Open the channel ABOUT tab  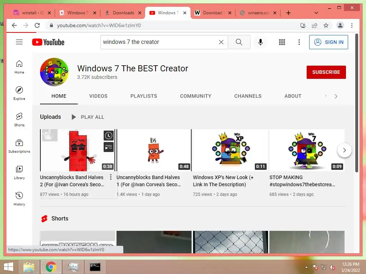pos(293,96)
